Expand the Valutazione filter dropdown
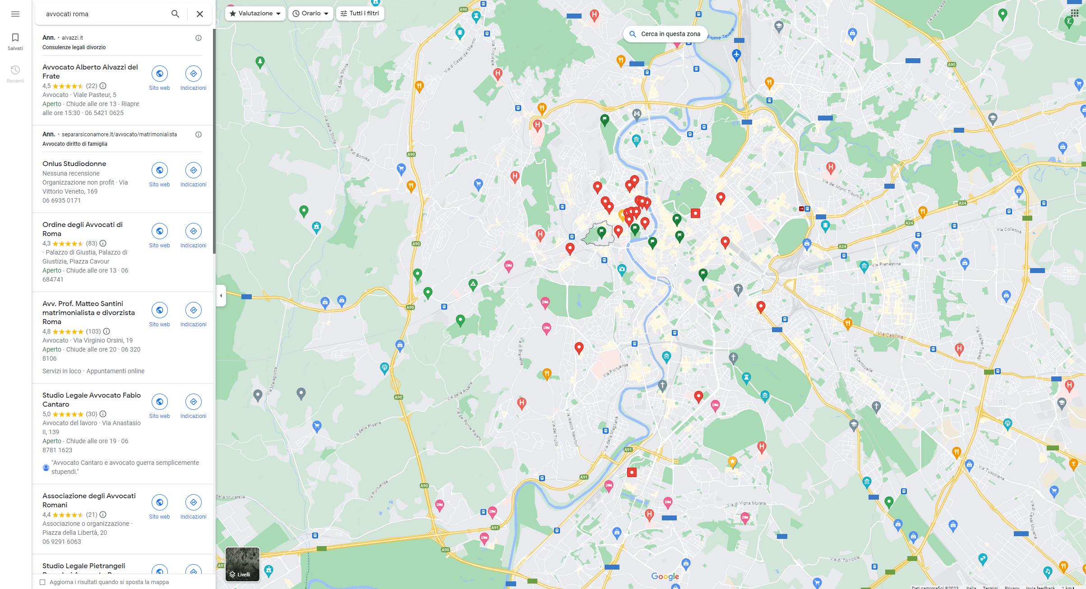Screen dimensions: 1086x589 (x=255, y=14)
